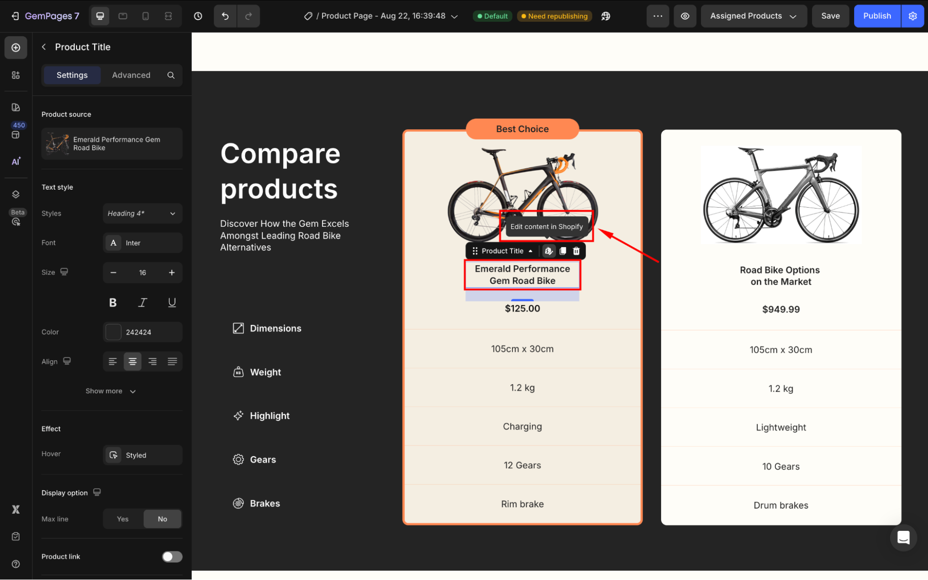Image resolution: width=928 pixels, height=580 pixels.
Task: Open the AI assistant sidebar icon
Action: [16, 161]
